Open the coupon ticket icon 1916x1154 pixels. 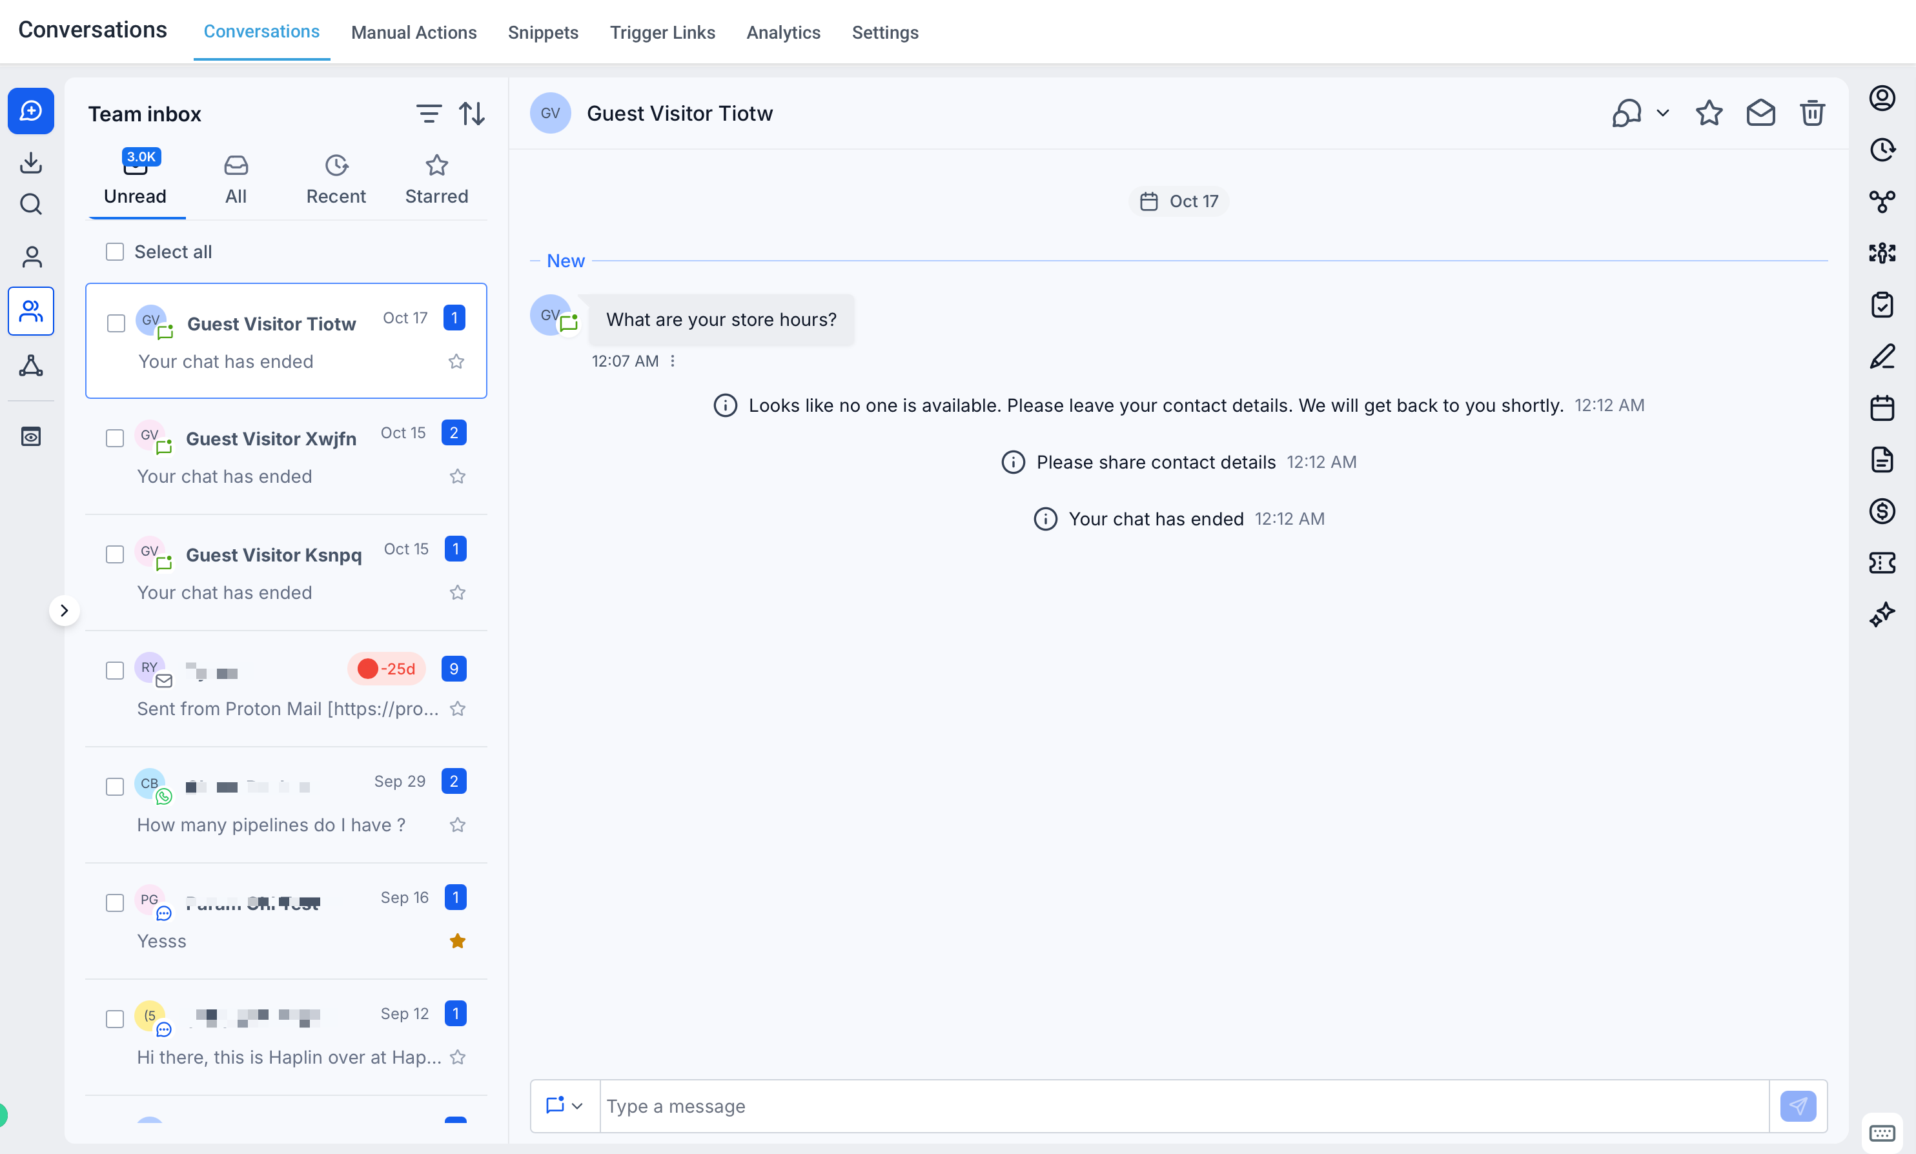(1882, 562)
